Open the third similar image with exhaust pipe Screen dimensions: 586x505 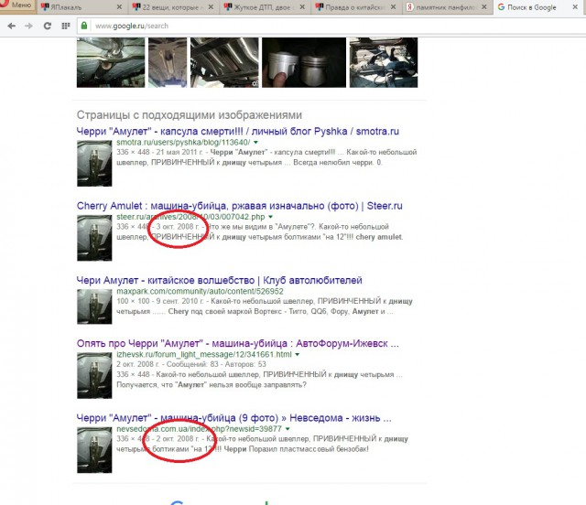[224, 62]
